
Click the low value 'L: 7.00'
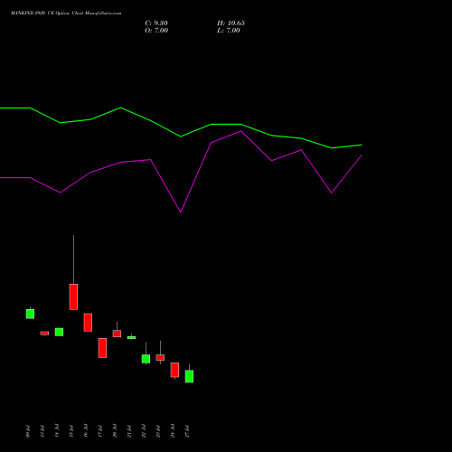[229, 31]
